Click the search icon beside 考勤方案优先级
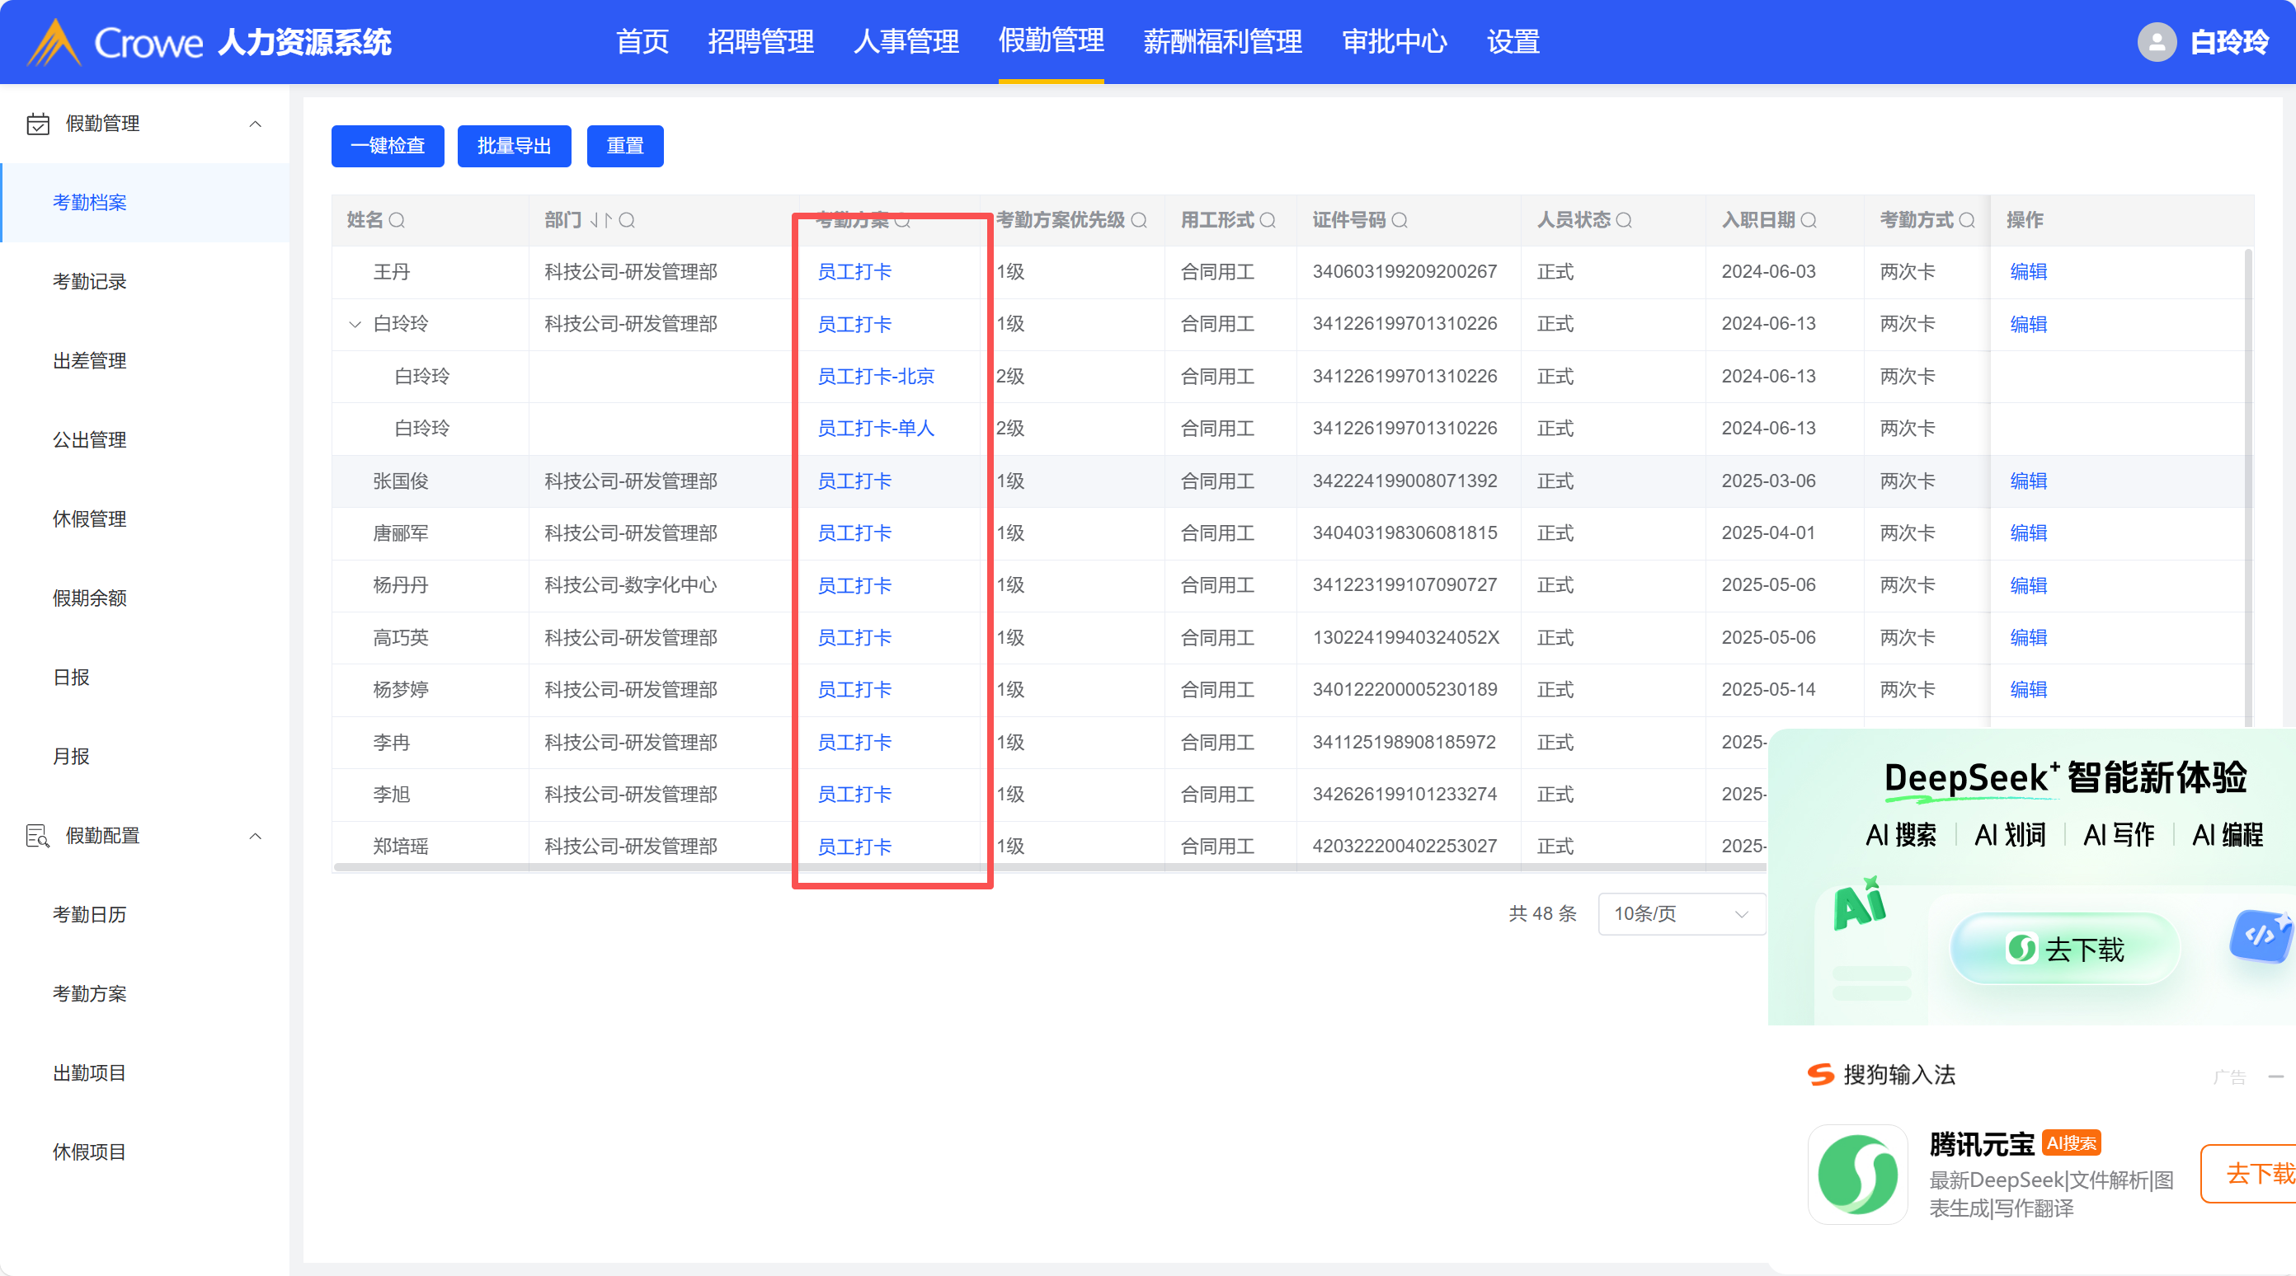2296x1276 pixels. point(1139,220)
